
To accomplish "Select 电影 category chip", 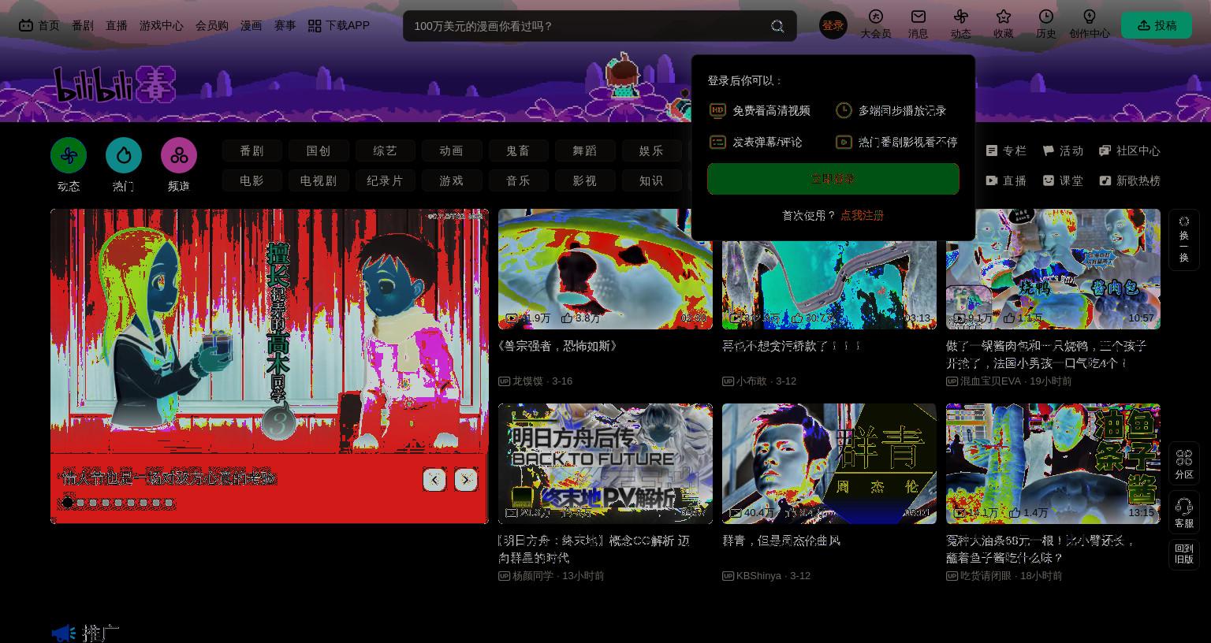I will [252, 180].
